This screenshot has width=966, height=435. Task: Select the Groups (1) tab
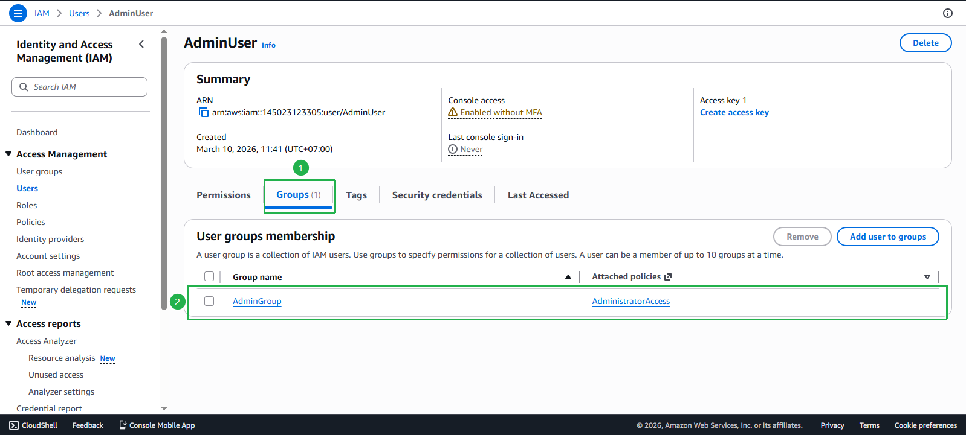(299, 195)
